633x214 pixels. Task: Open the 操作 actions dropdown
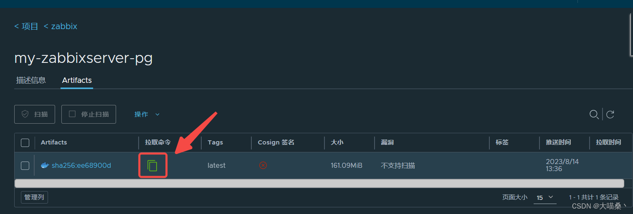pyautogui.click(x=147, y=114)
